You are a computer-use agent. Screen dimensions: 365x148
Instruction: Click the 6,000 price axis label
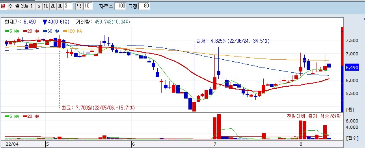point(352,80)
